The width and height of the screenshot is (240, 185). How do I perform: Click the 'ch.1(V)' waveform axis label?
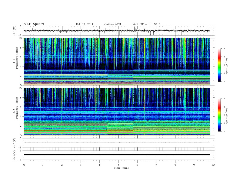coord(15,31)
